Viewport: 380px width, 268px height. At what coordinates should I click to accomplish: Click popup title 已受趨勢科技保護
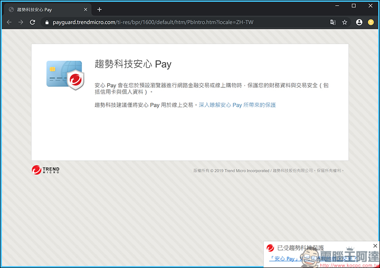tap(301, 248)
